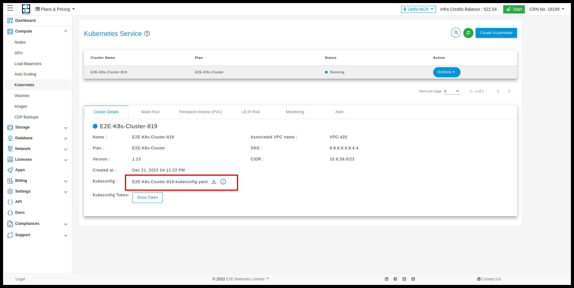This screenshot has height=288, width=574.
Task: Go to next page of clusters
Action: pos(509,91)
